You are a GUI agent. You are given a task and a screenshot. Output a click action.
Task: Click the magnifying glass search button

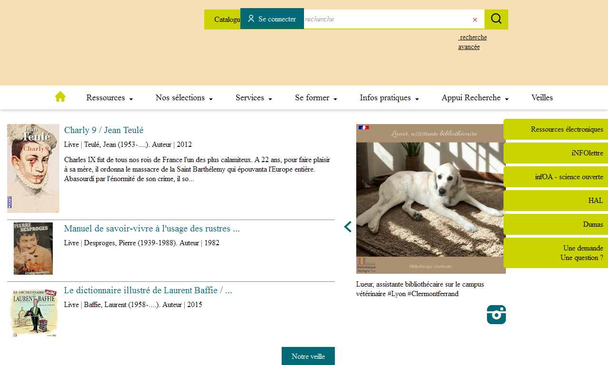496,19
